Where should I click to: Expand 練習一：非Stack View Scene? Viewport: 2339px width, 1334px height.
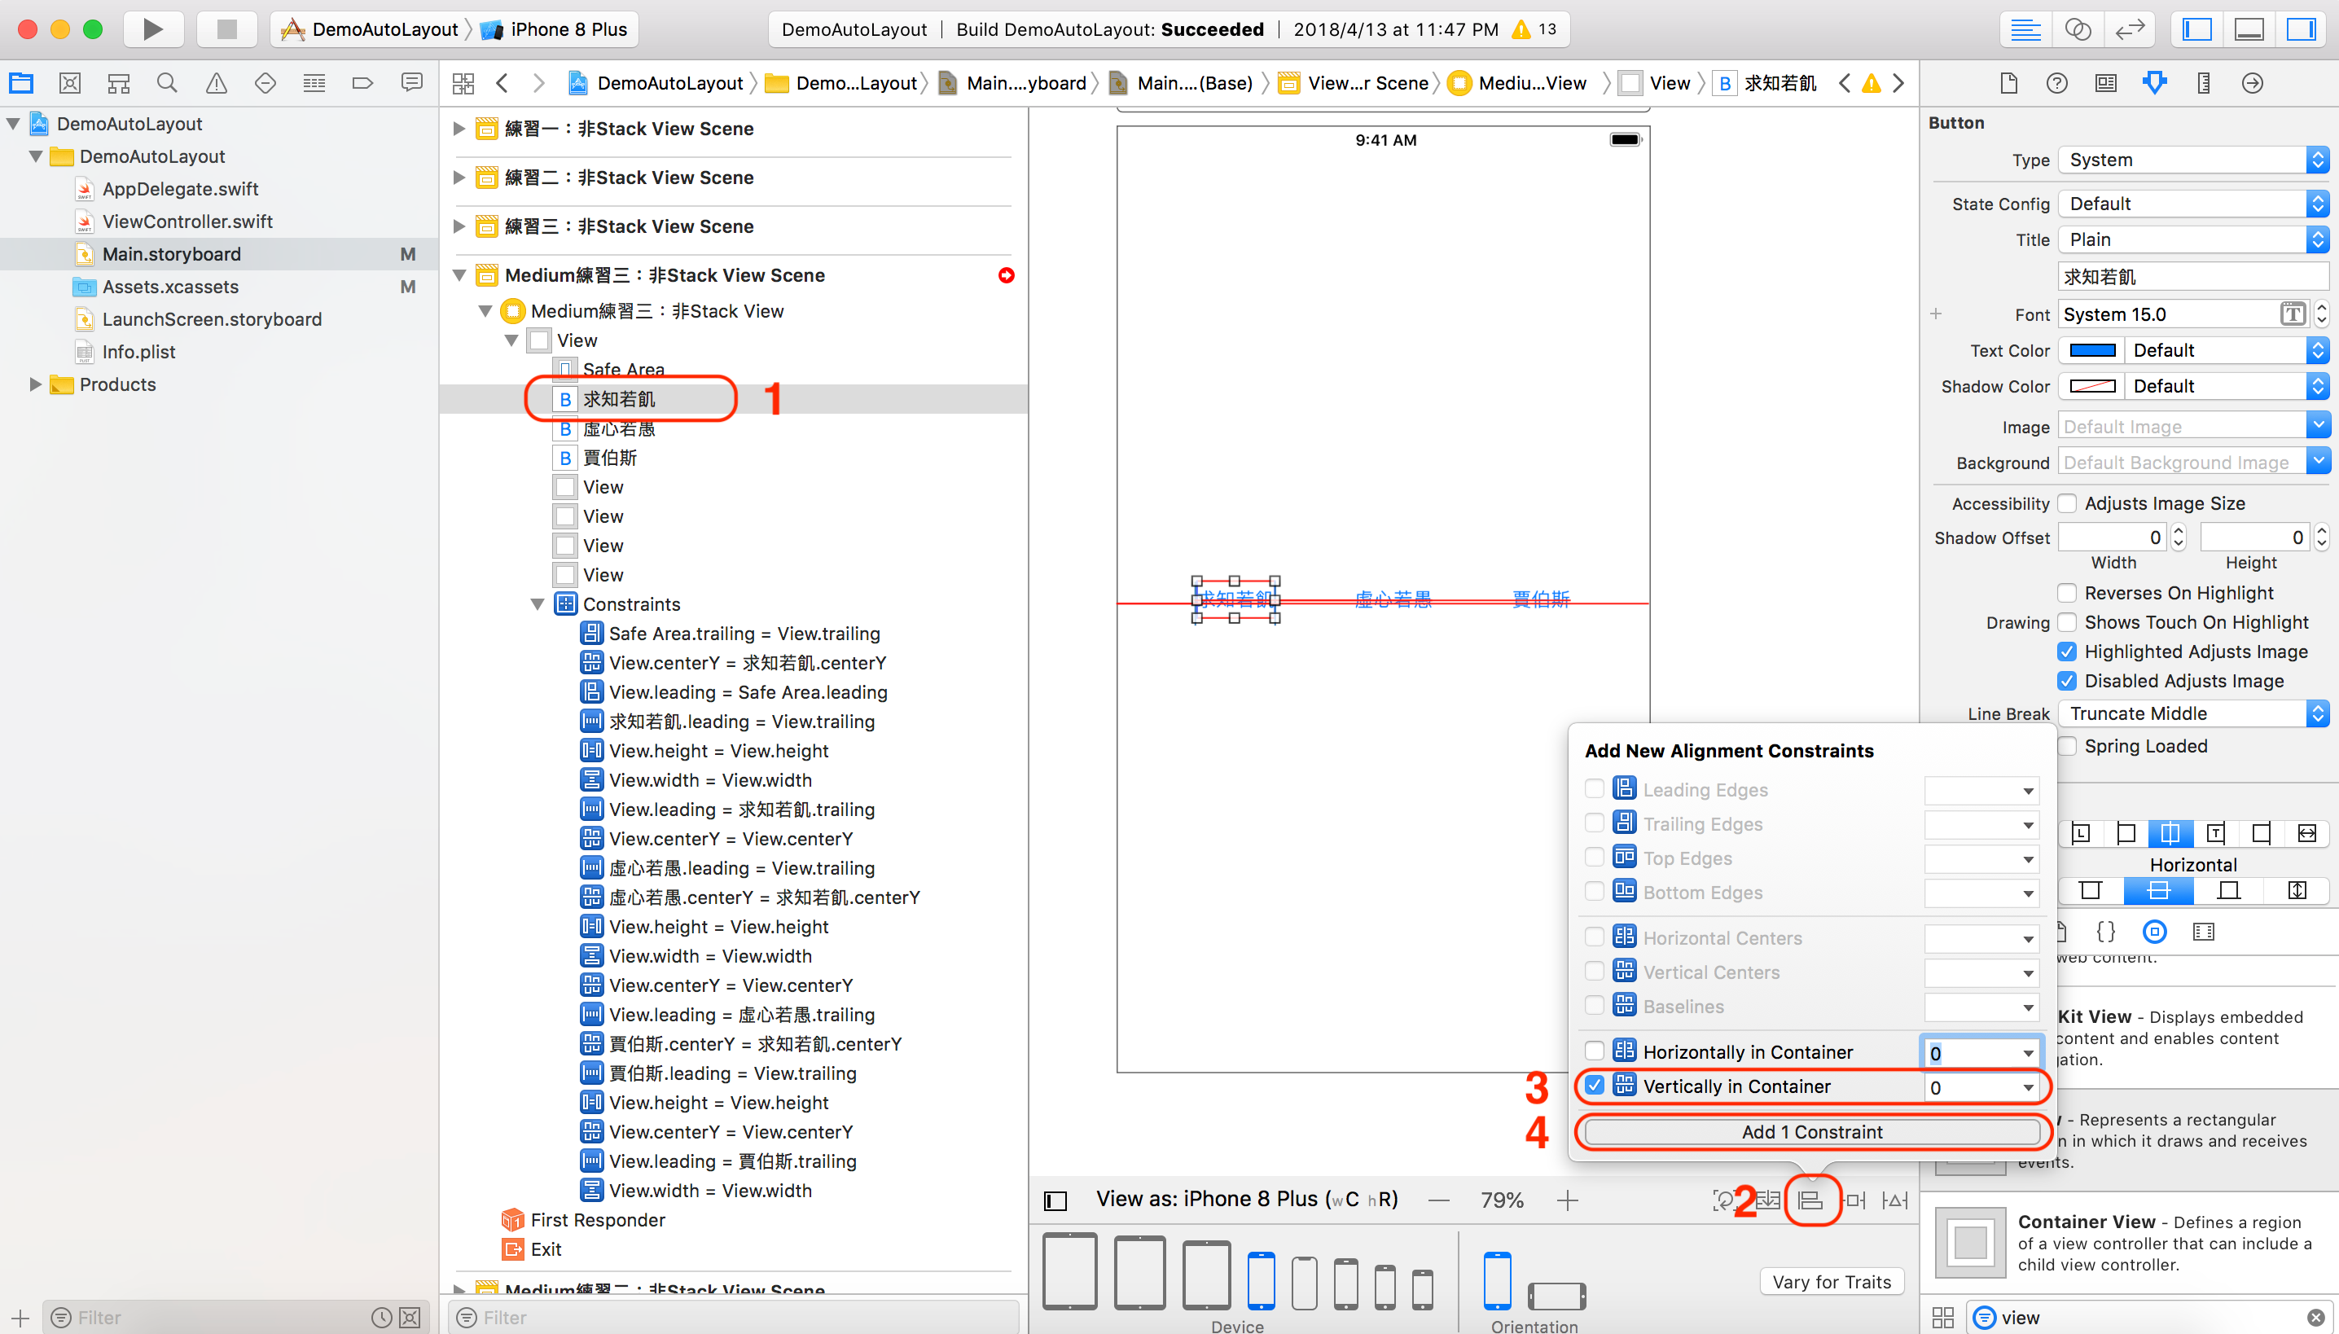(459, 129)
